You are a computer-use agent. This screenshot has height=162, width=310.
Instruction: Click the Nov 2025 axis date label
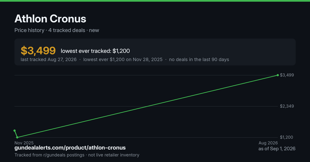click(24, 143)
